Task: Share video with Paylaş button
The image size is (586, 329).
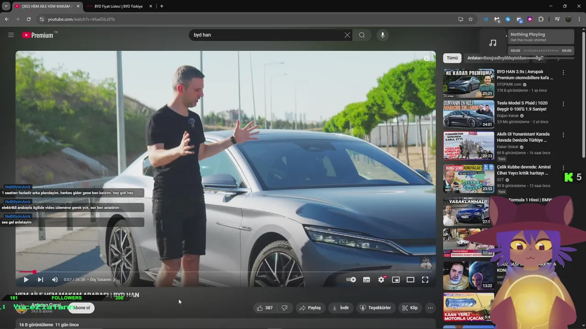Action: [x=310, y=308]
